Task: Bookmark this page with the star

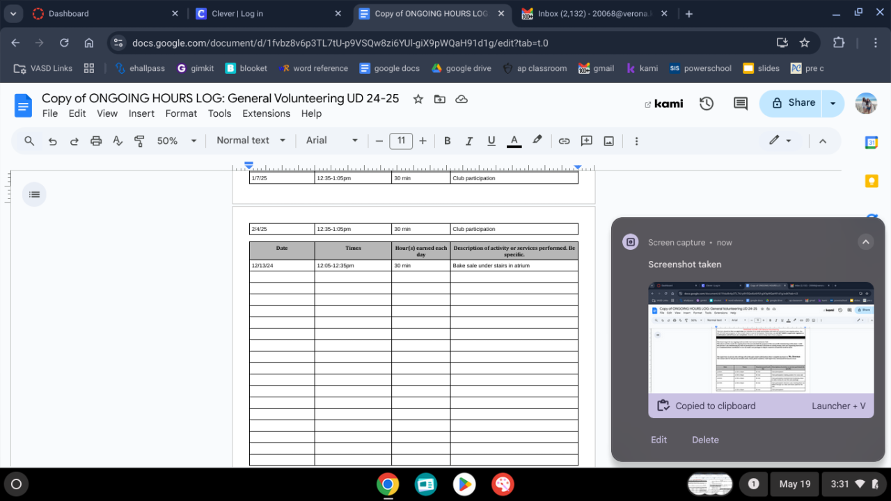Action: coord(805,43)
